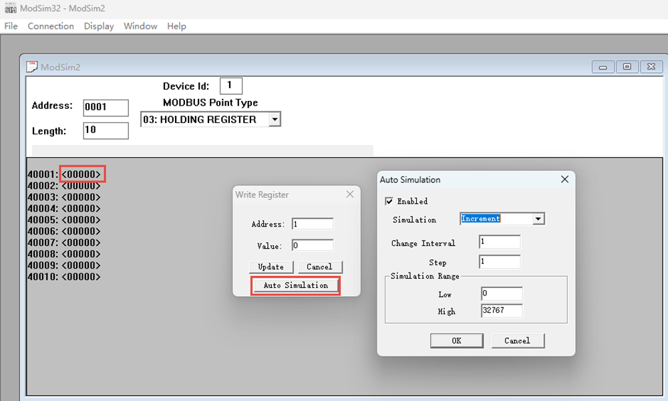The height and width of the screenshot is (401, 668).
Task: Open the File menu
Action: point(11,27)
